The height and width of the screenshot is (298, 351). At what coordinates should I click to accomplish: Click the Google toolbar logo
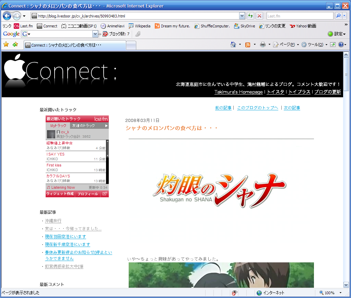coord(11,34)
